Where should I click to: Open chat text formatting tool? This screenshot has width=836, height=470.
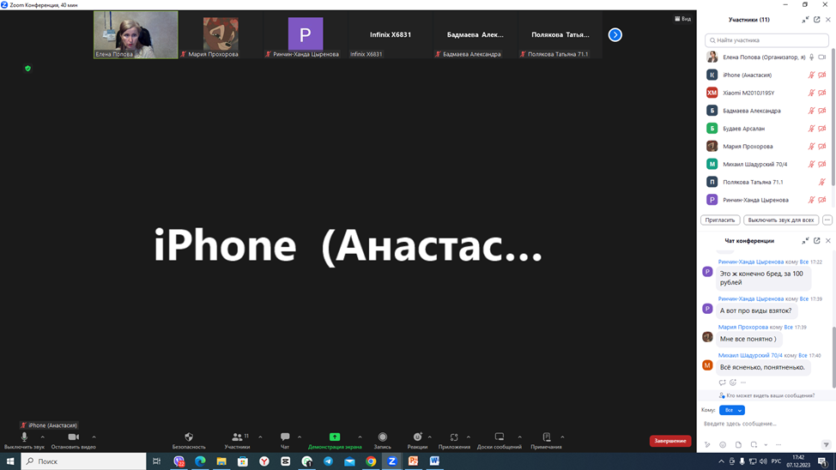point(707,444)
